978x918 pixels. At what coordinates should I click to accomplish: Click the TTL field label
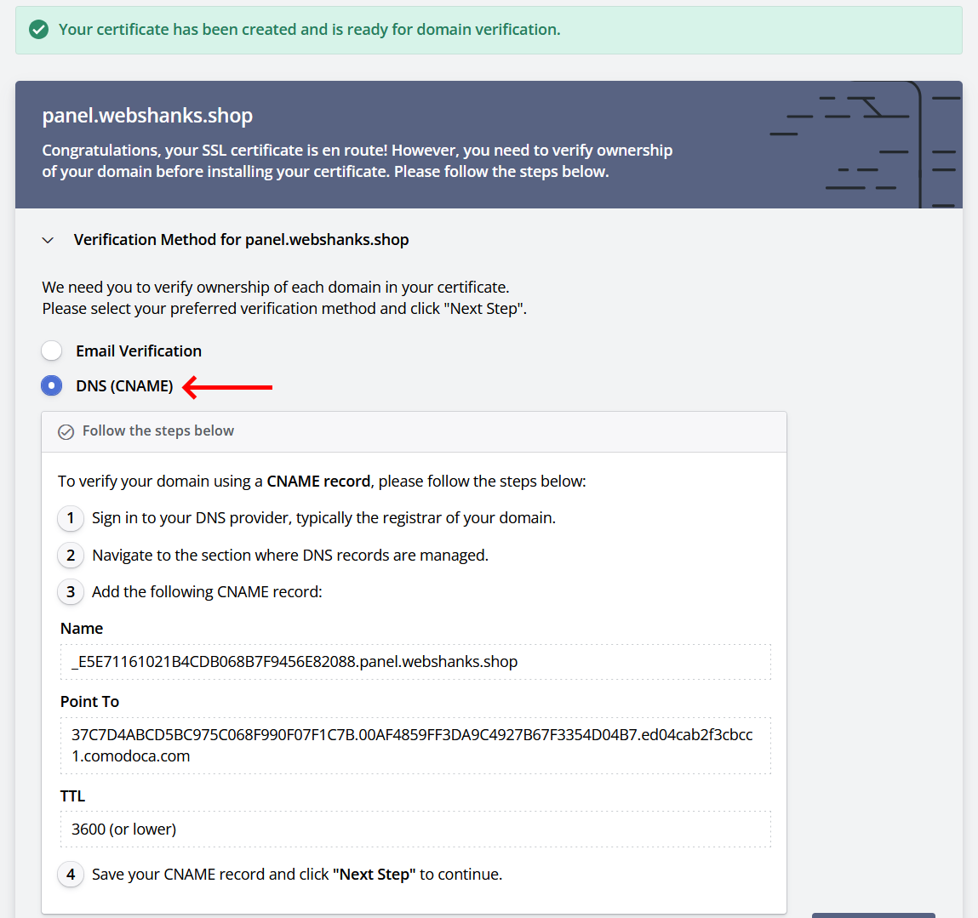point(72,795)
